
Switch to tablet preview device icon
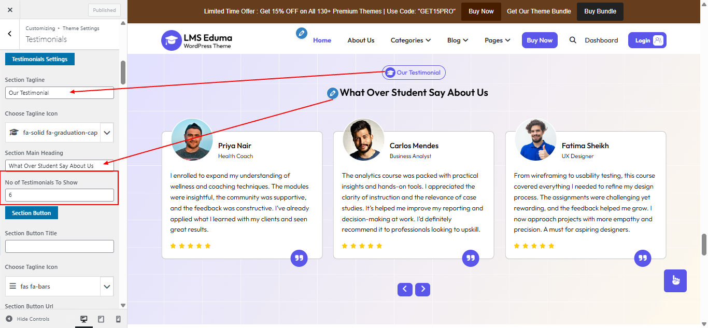(x=101, y=319)
